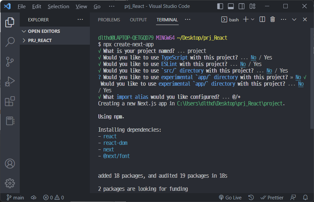
Task: Expand the PRJ_REACT folder section
Action: point(55,40)
